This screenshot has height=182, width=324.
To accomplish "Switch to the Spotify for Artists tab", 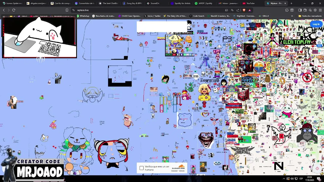I will [x=181, y=3].
